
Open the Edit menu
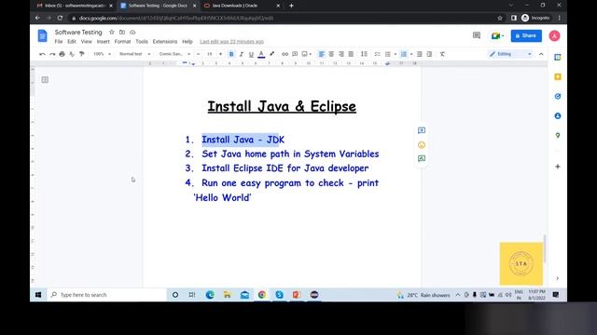[72, 41]
